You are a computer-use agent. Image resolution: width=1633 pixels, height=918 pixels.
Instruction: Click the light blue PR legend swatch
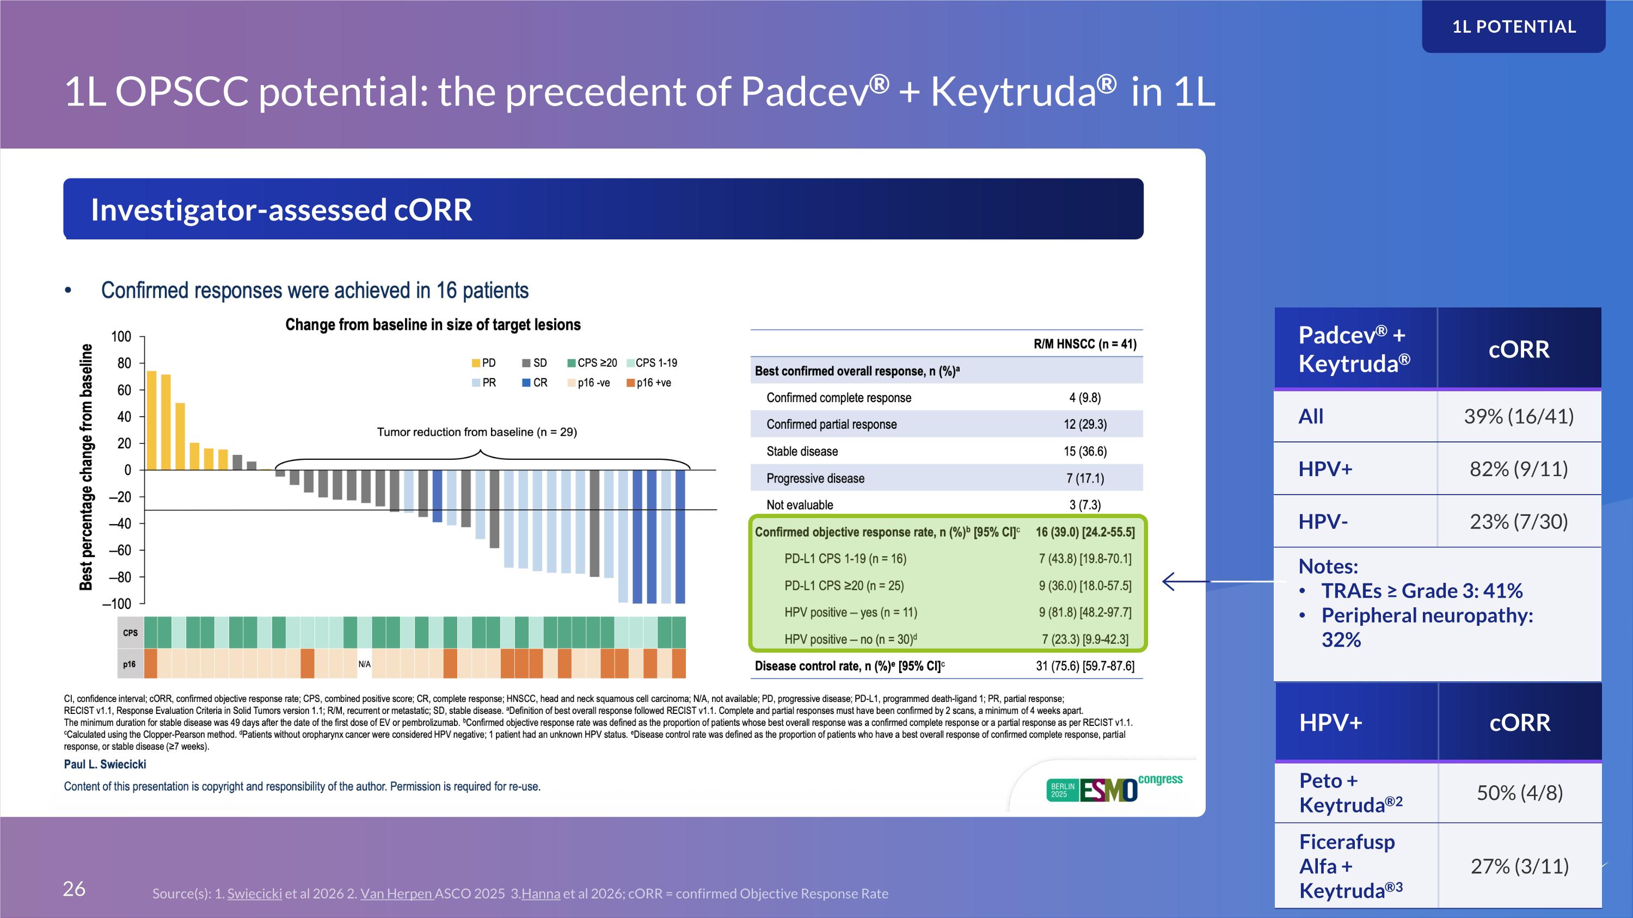click(x=476, y=383)
